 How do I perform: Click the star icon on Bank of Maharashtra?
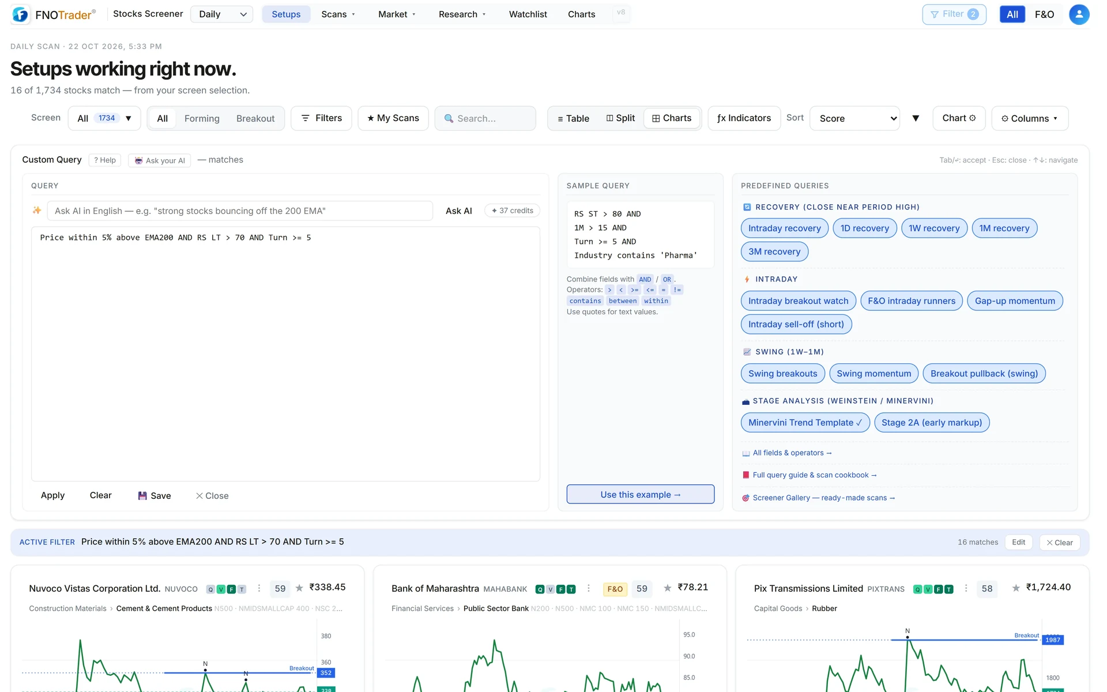pyautogui.click(x=667, y=588)
